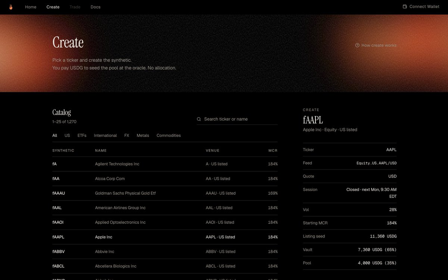This screenshot has width=448, height=280.
Task: Click the Session closed status value
Action: [x=371, y=193]
